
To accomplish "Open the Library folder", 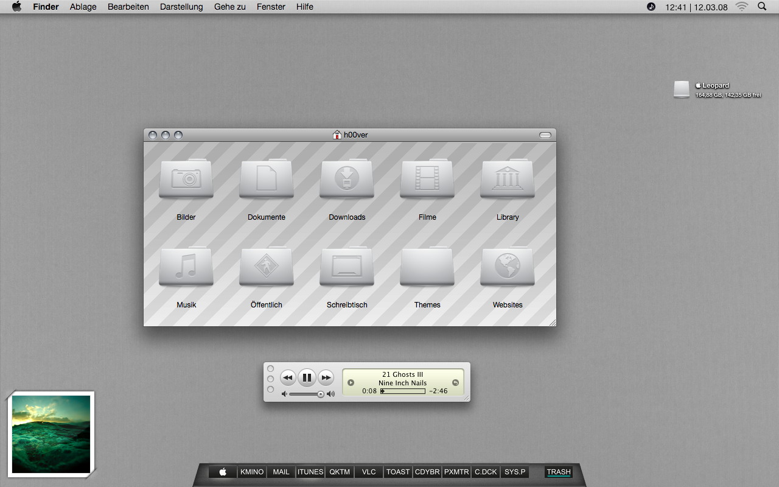I will (x=508, y=178).
